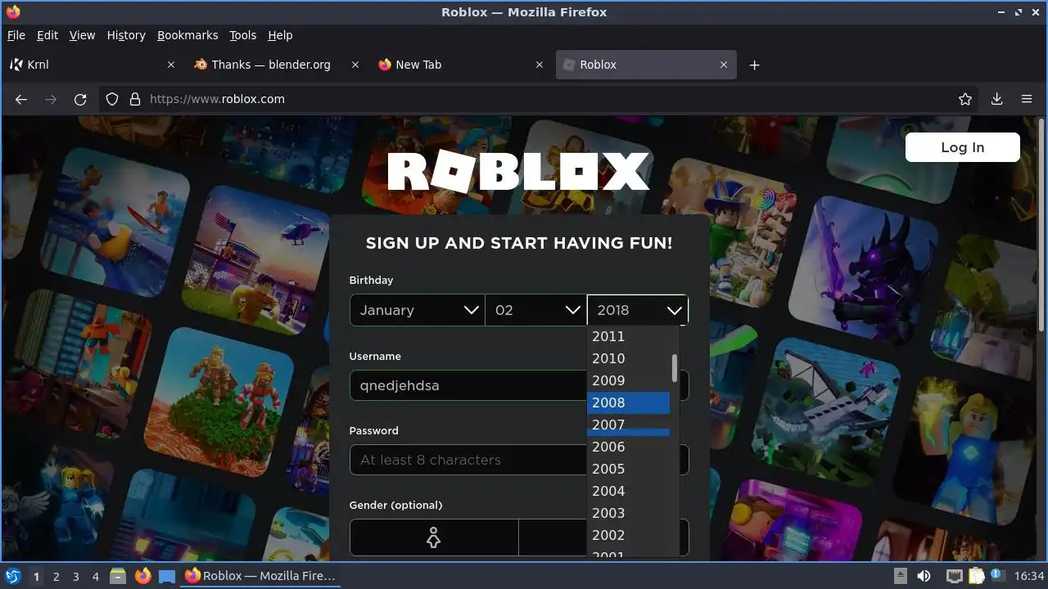Switch to workspace 2
Viewport: 1048px width, 589px height.
[x=56, y=577]
